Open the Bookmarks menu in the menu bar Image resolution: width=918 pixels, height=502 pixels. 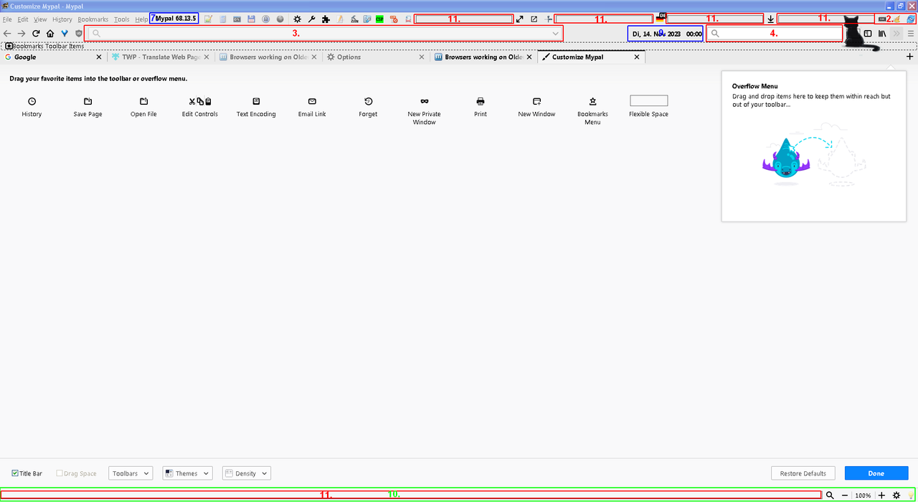pos(93,19)
